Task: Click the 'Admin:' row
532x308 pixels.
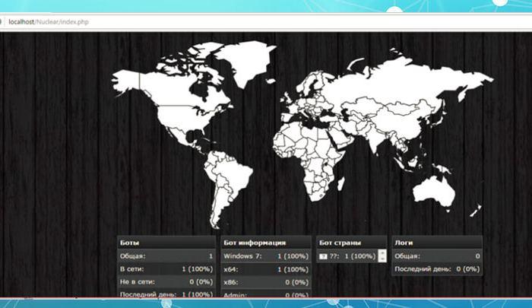Action: pos(266,294)
